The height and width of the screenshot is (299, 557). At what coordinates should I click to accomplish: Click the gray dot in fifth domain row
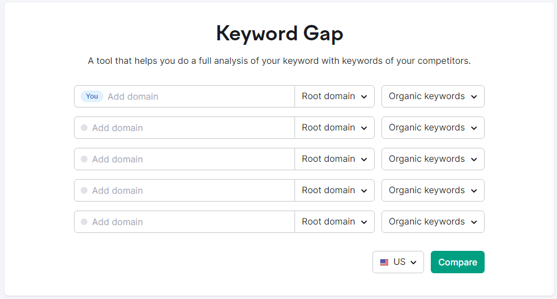(84, 222)
